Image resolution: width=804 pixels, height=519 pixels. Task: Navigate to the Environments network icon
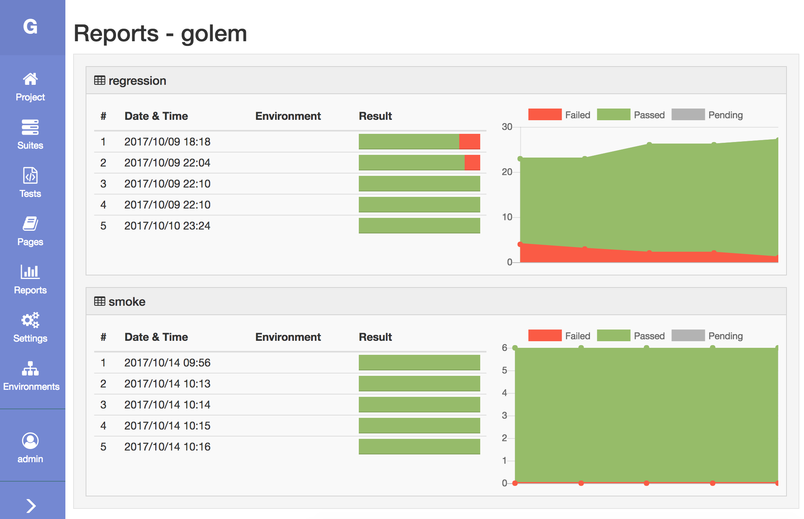[30, 368]
